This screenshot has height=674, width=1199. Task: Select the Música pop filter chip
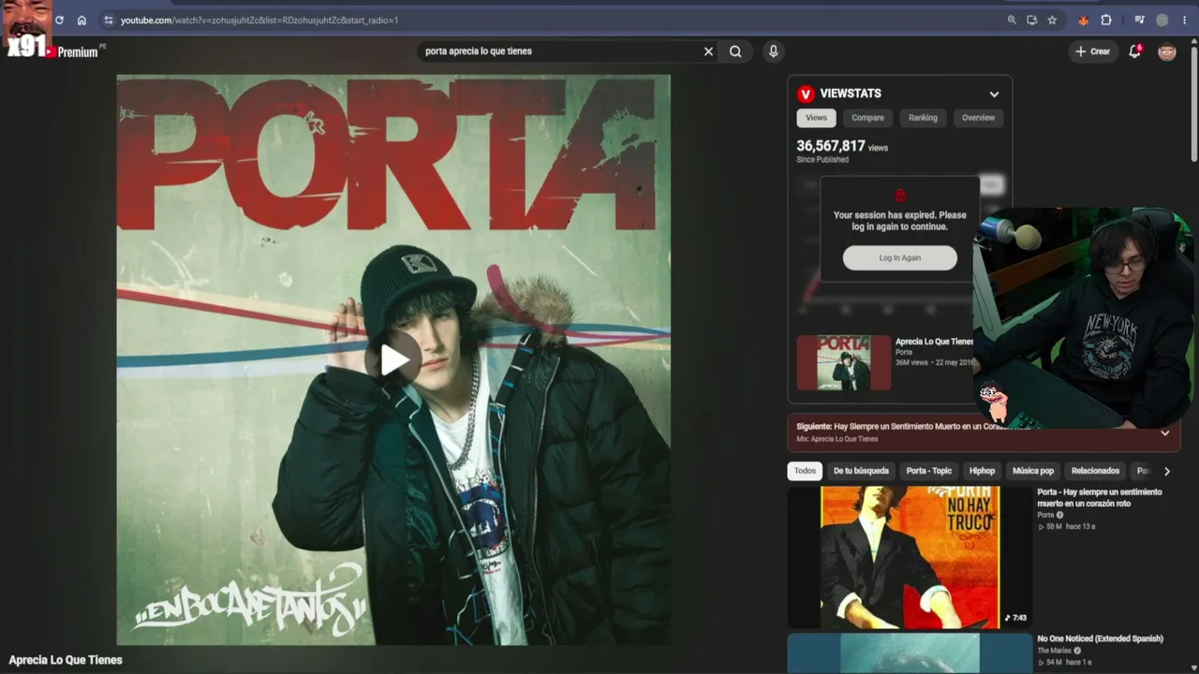tap(1033, 471)
